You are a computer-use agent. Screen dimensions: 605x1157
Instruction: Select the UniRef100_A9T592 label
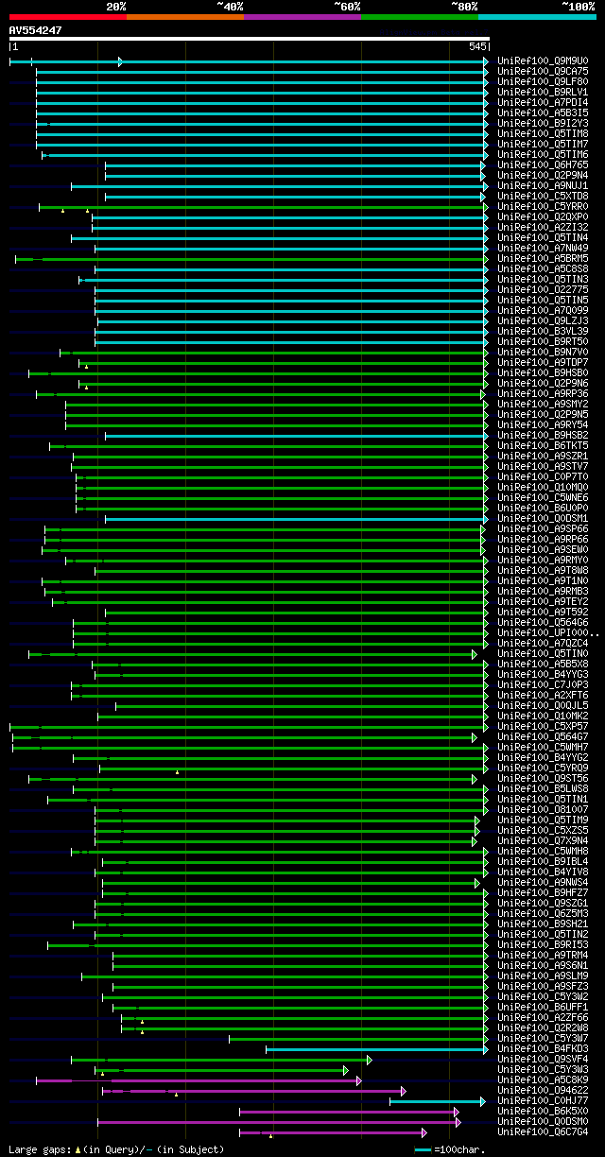(x=543, y=613)
